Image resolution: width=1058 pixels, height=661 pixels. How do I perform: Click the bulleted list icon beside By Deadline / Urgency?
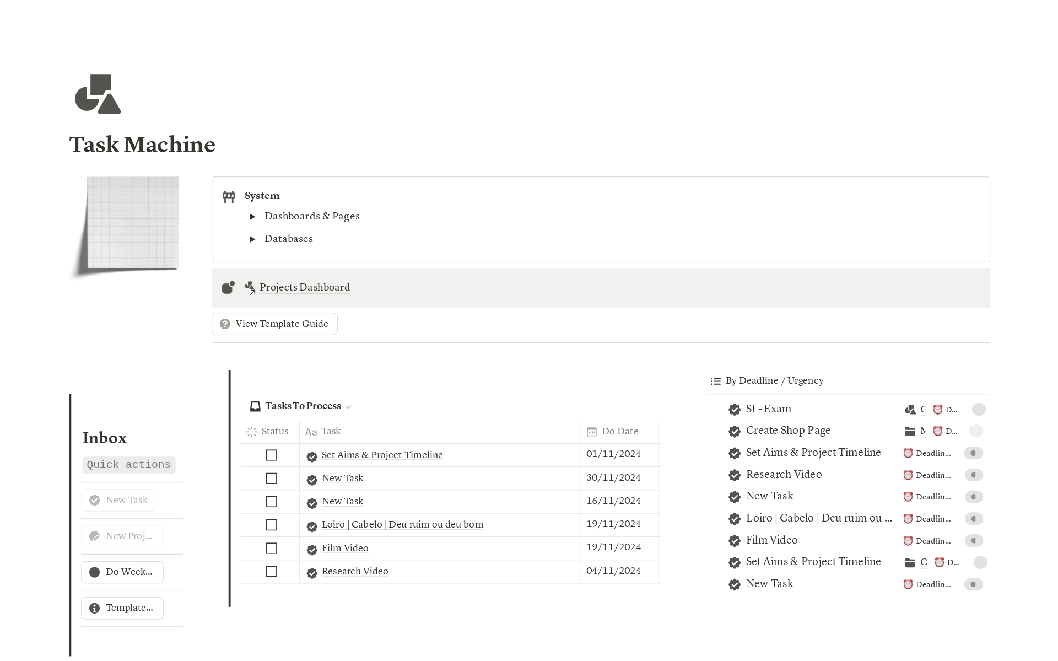tap(715, 380)
